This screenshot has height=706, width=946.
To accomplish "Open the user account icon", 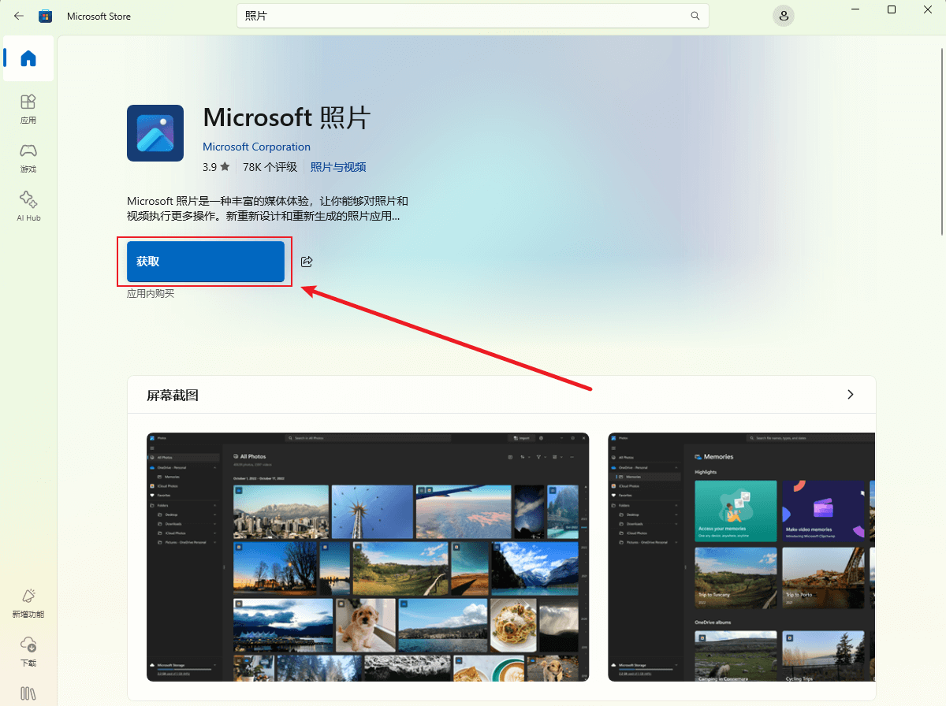I will [x=783, y=15].
